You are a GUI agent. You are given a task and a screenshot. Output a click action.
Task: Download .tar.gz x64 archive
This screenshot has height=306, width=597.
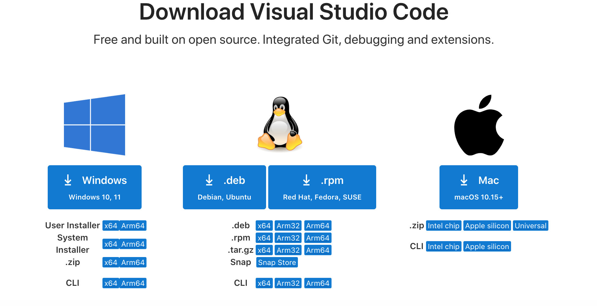pyautogui.click(x=264, y=250)
